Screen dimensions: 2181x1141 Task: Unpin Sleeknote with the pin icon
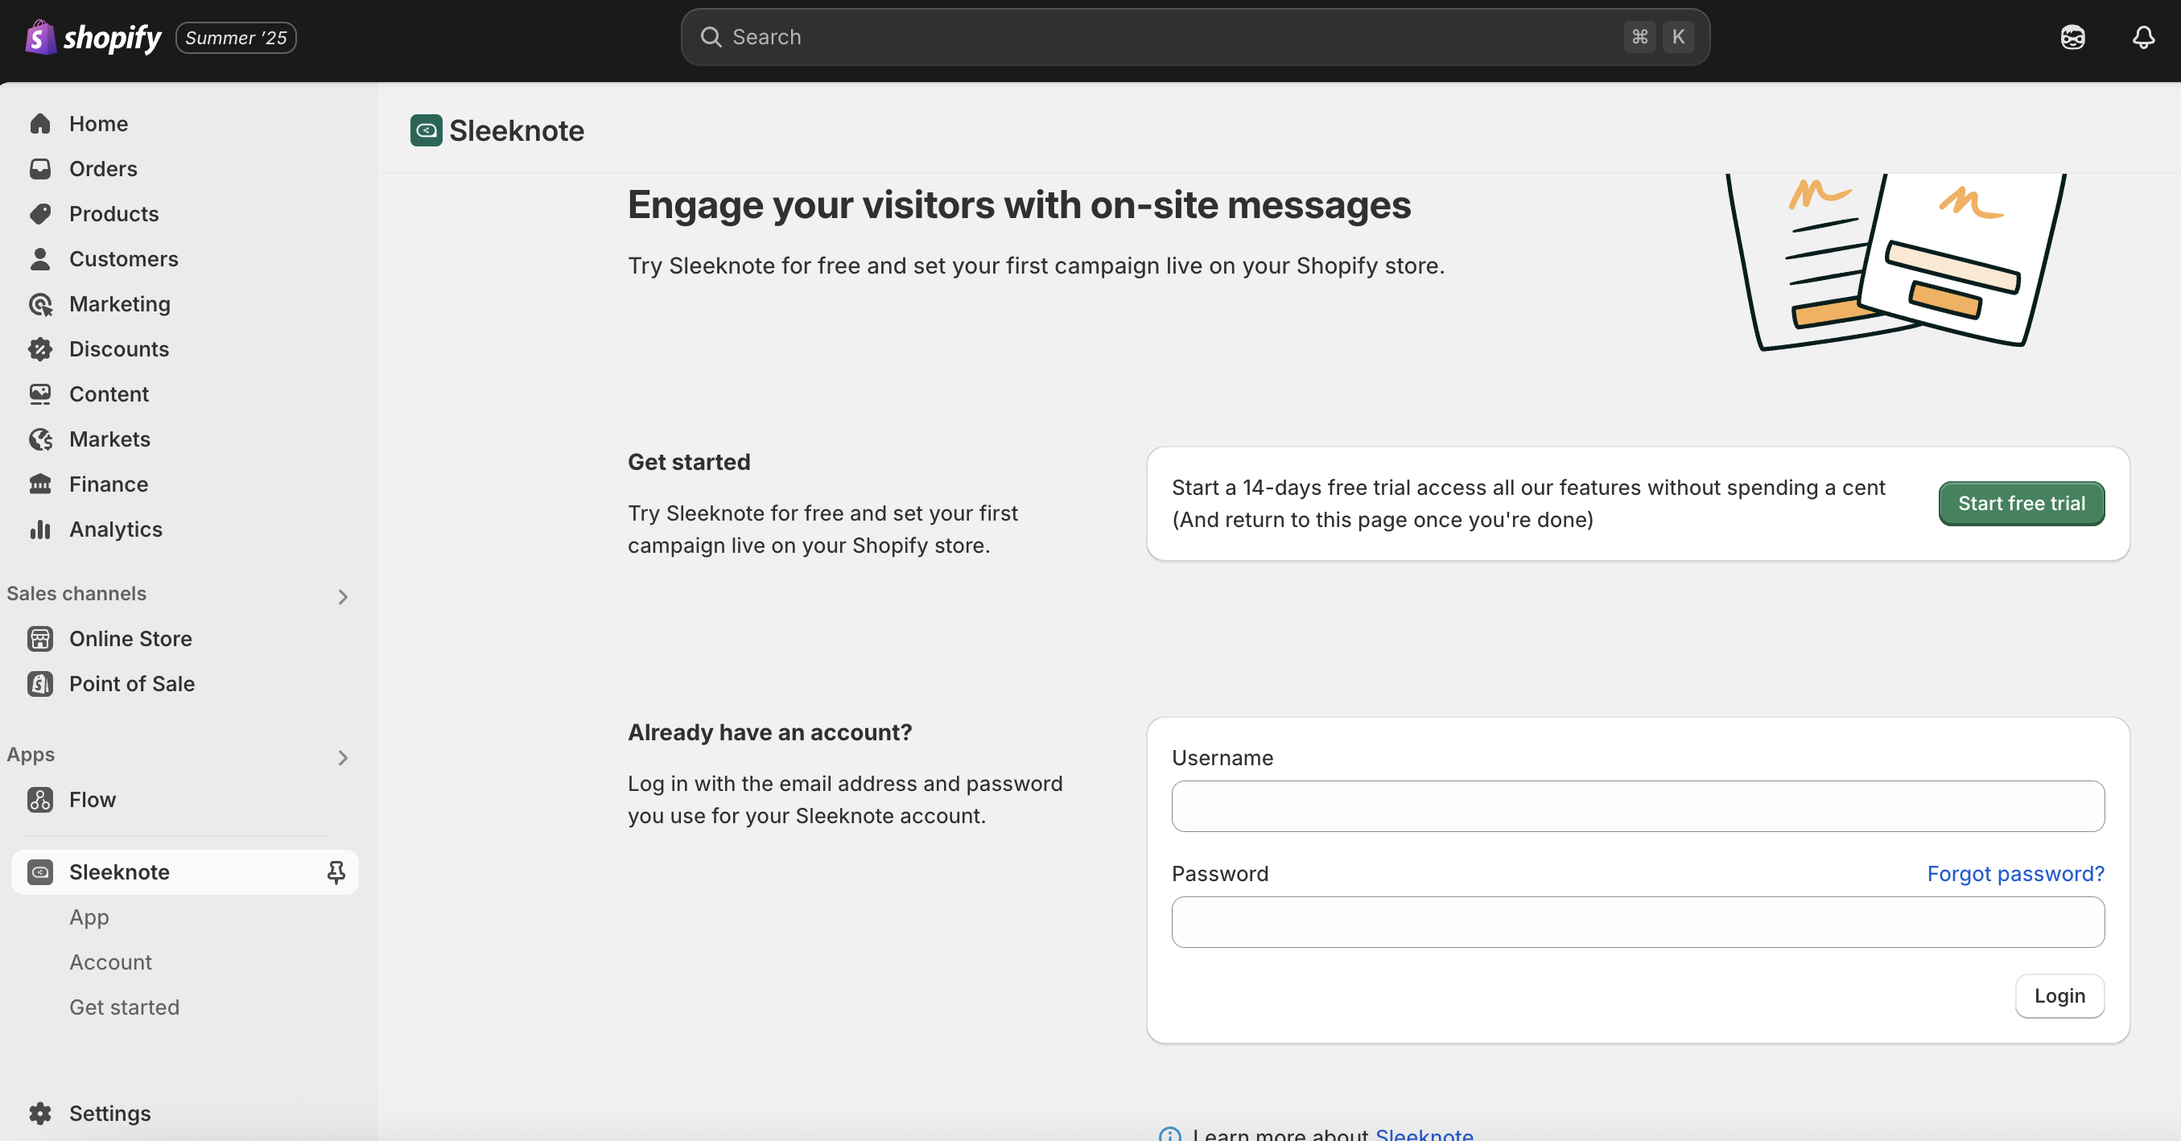[x=336, y=871]
